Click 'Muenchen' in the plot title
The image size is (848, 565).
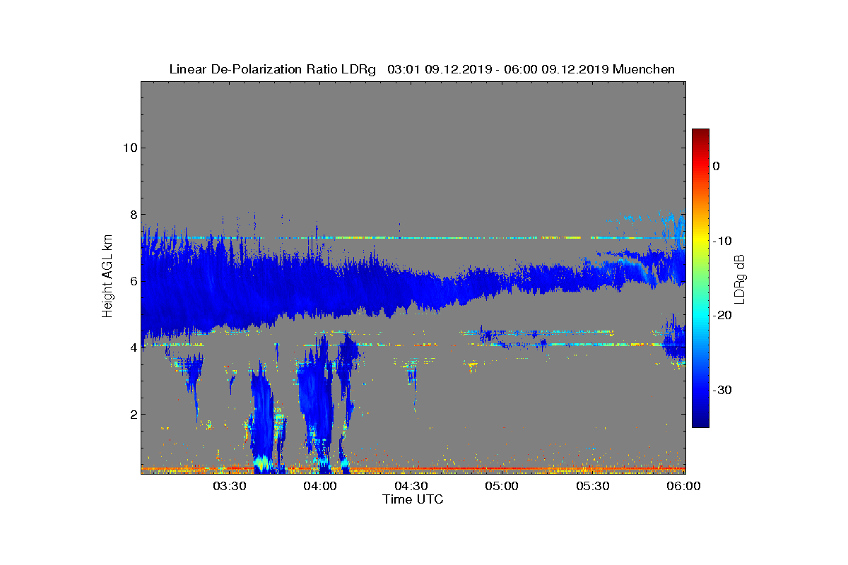(x=644, y=69)
